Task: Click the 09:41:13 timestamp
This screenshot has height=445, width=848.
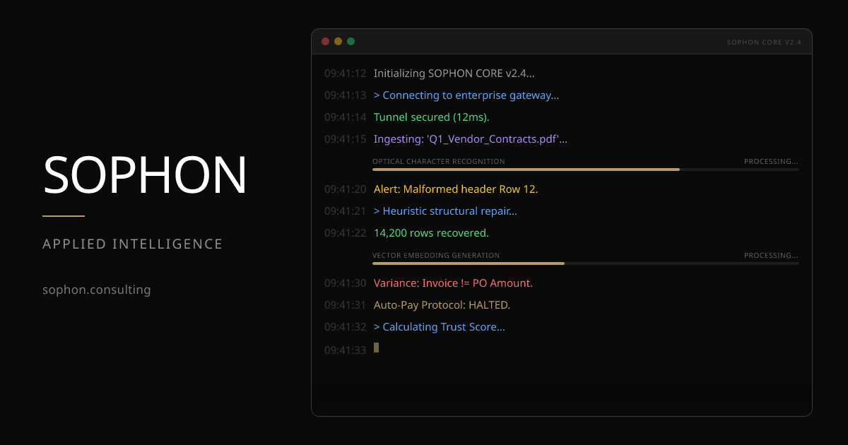Action: [346, 95]
